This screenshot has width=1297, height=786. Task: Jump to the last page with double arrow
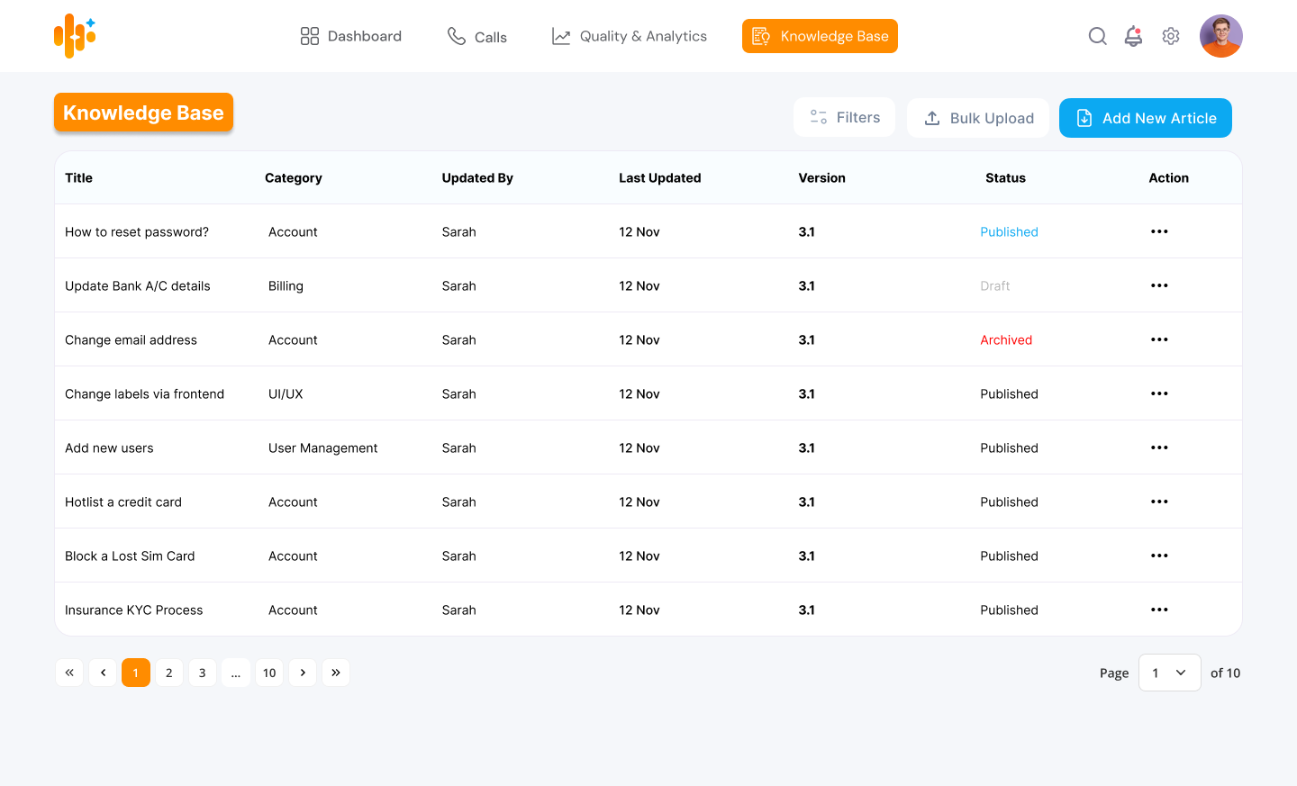click(336, 673)
